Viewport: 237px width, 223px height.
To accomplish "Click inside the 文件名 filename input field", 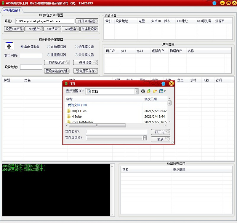I will coord(116,131).
